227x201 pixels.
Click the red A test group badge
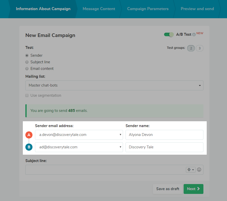pos(29,135)
